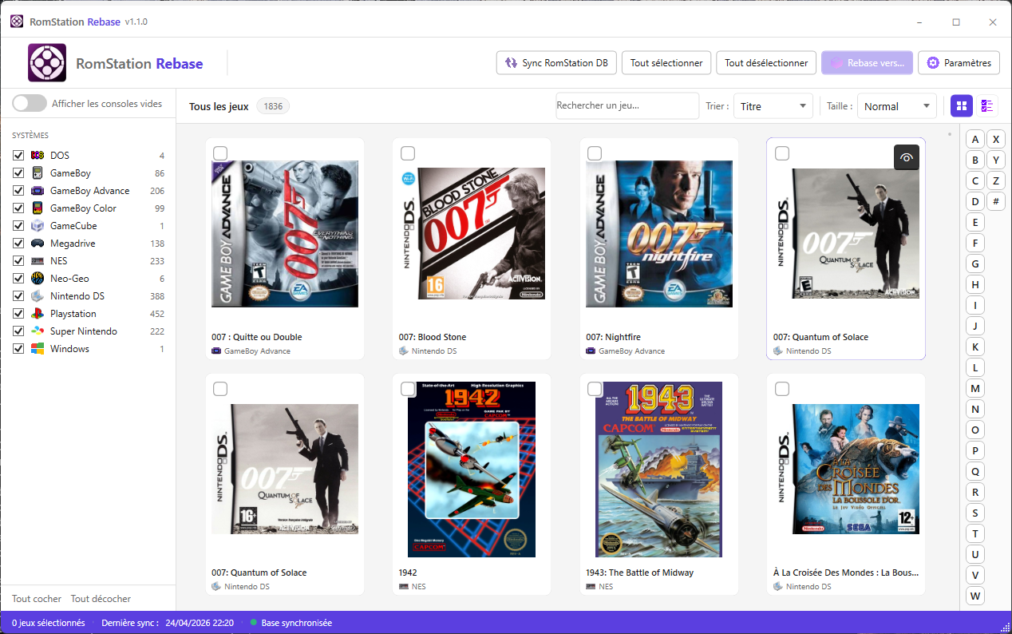Click the Super Nintendo system icon

tap(38, 331)
